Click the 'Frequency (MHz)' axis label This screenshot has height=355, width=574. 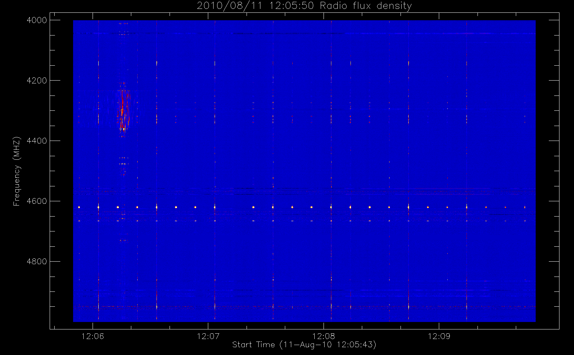(x=17, y=171)
